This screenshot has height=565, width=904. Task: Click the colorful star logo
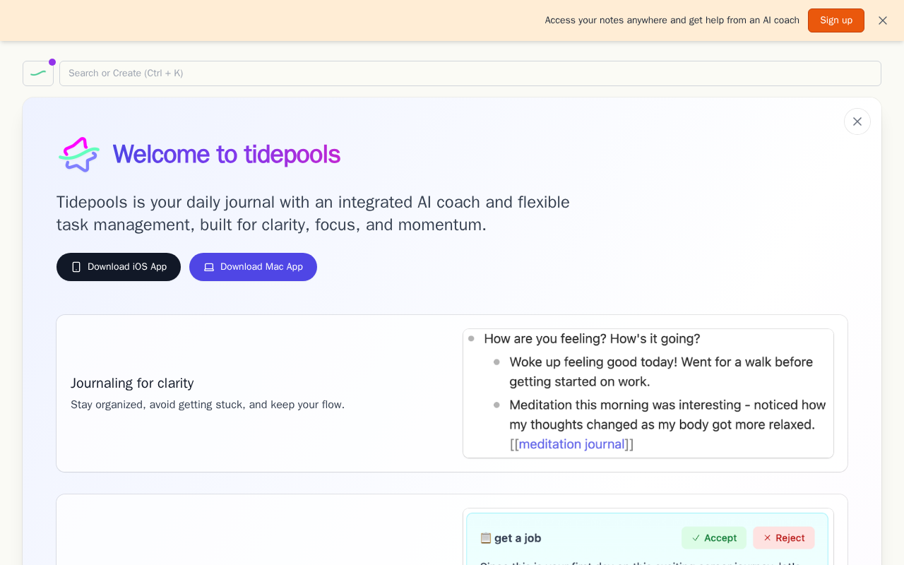point(78,155)
